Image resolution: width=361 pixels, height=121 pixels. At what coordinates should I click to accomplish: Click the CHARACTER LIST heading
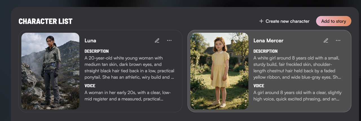(x=45, y=21)
